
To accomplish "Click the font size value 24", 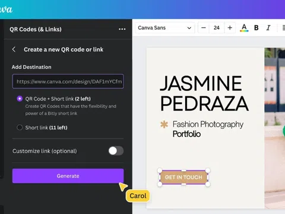I will point(217,28).
